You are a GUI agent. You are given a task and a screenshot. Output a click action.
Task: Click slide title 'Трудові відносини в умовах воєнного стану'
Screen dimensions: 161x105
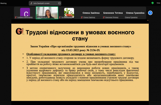pyautogui.click(x=80, y=35)
